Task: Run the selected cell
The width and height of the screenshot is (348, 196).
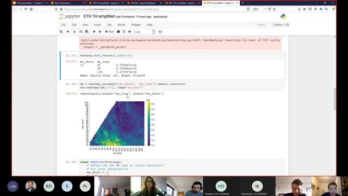Action: pos(110,32)
